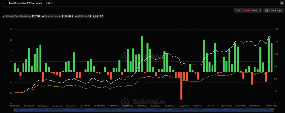Click the calendar icon in Date Range
The image size is (285, 113).
pyautogui.click(x=266, y=10)
